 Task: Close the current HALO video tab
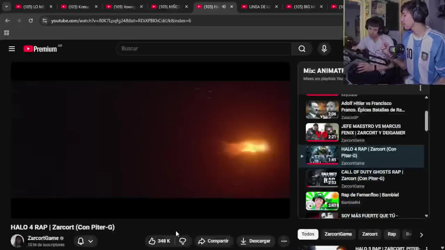pos(232,7)
